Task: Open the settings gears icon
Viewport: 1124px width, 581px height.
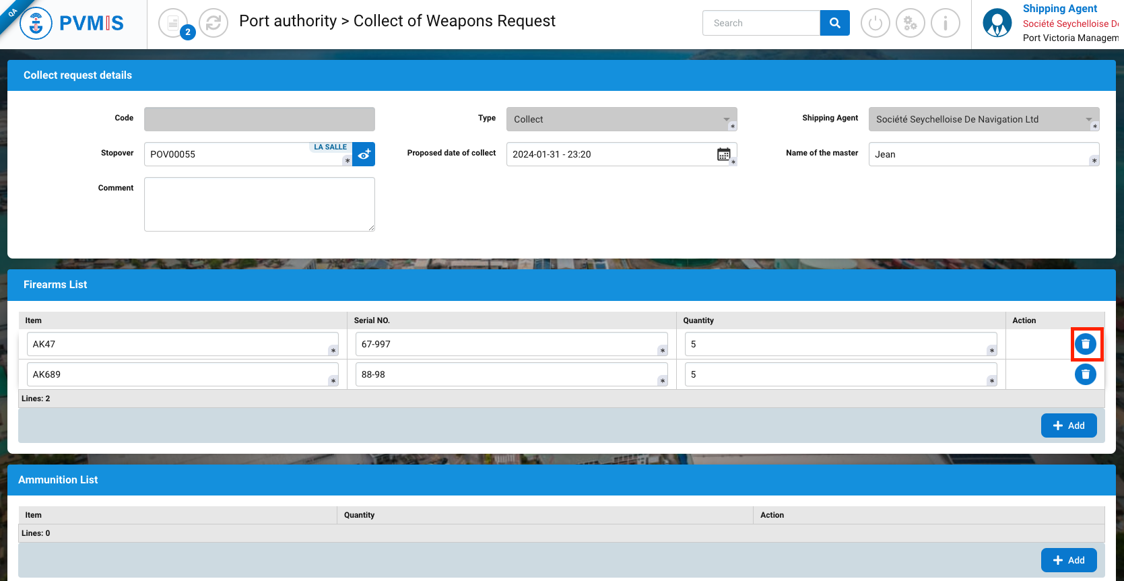Action: [x=910, y=24]
